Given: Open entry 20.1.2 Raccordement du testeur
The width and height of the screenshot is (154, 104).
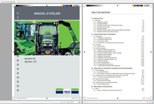Looking at the screenshot, I should coord(114,74).
